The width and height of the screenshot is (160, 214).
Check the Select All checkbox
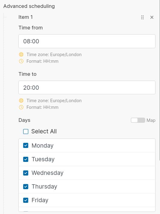coord(26,132)
